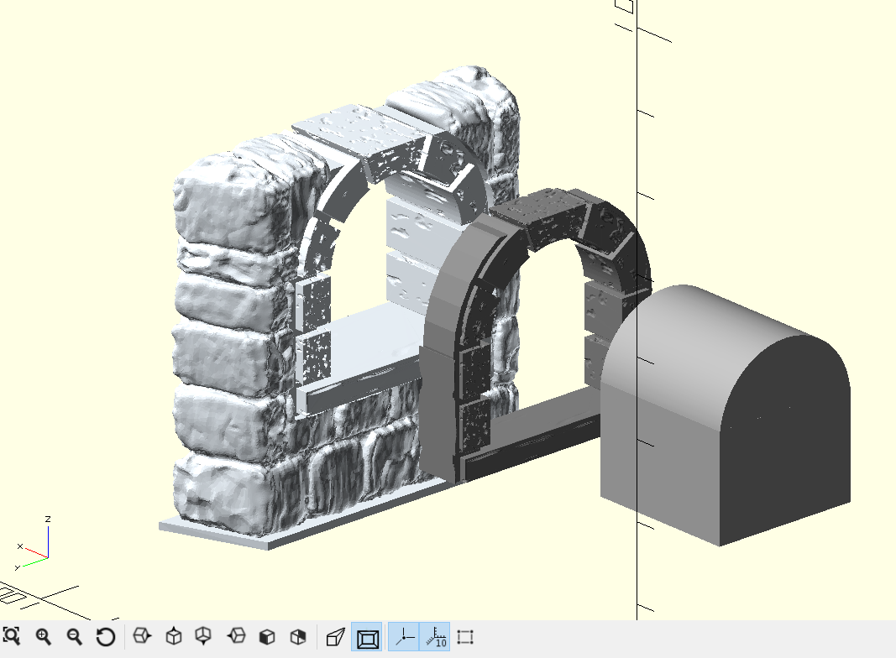
Task: Zoom in using the plus magnifier
Action: (44, 637)
